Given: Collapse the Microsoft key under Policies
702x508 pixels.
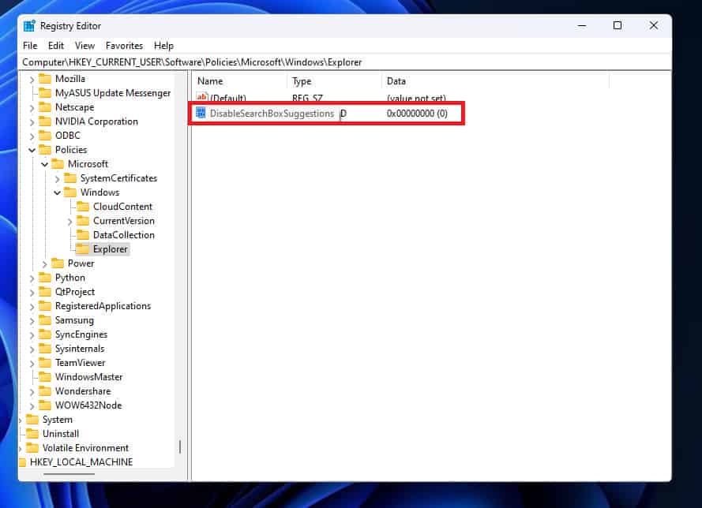Looking at the screenshot, I should pyautogui.click(x=44, y=165).
